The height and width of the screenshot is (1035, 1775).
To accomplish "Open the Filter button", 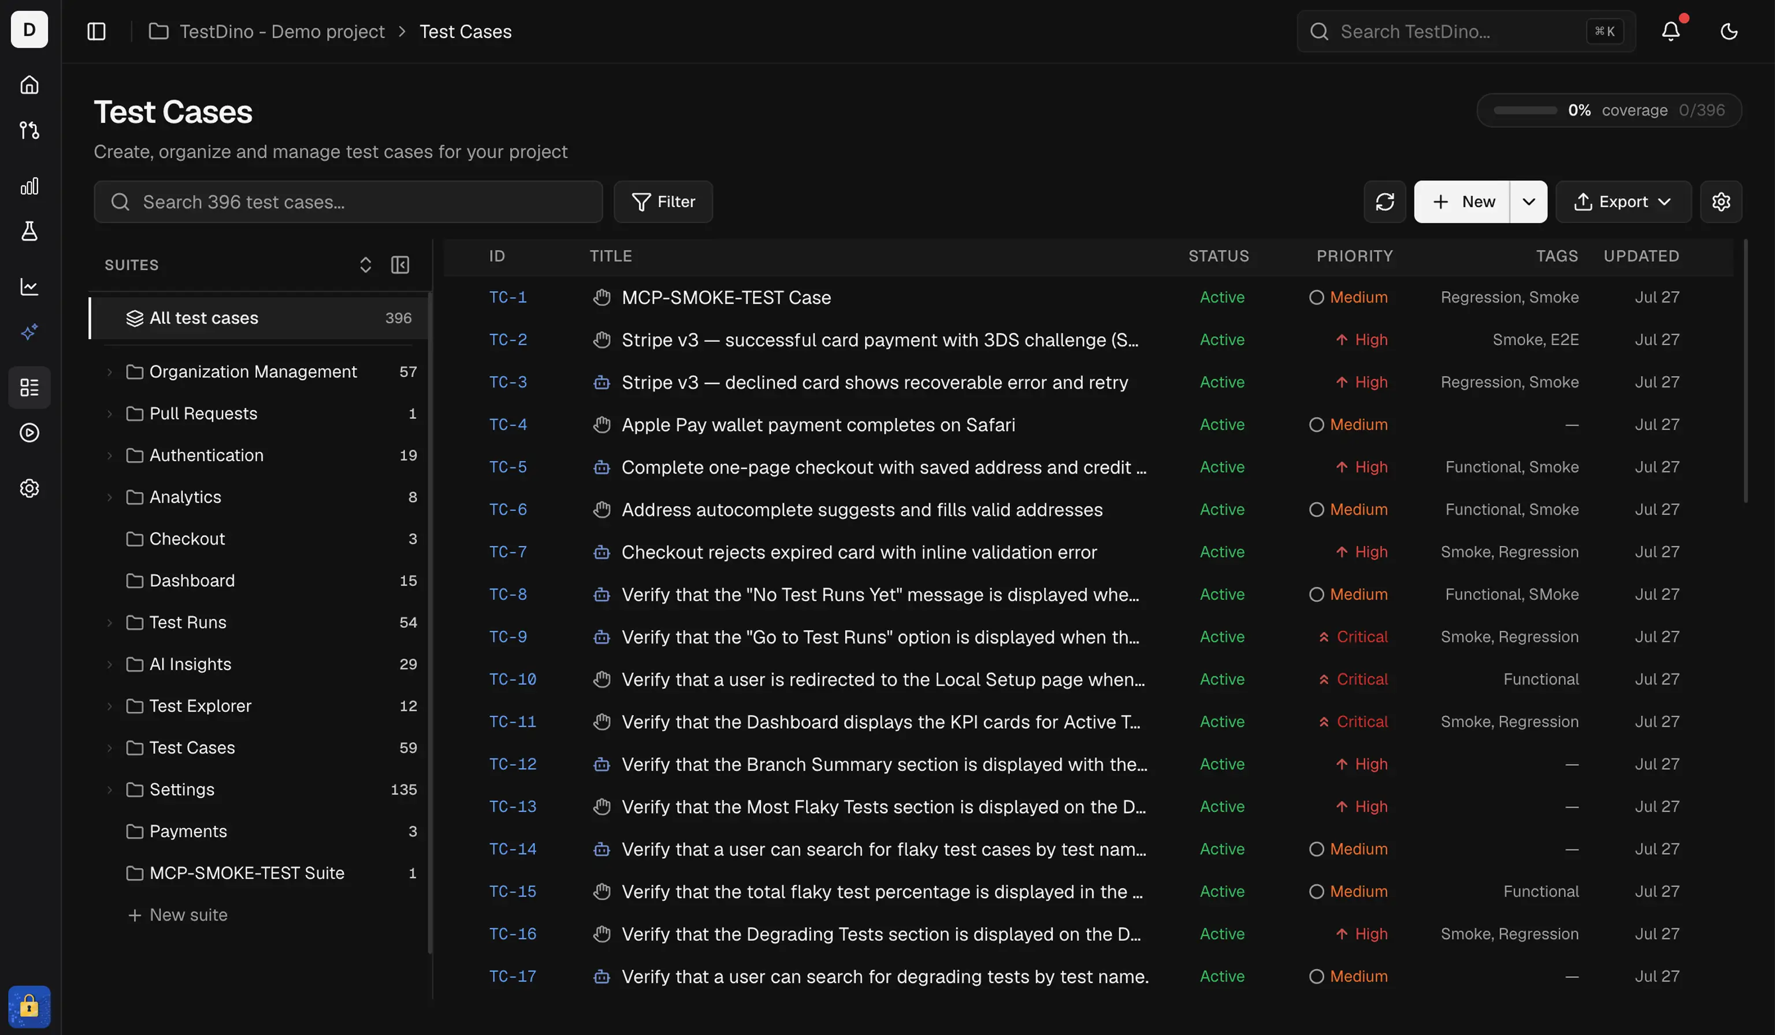I will click(663, 202).
